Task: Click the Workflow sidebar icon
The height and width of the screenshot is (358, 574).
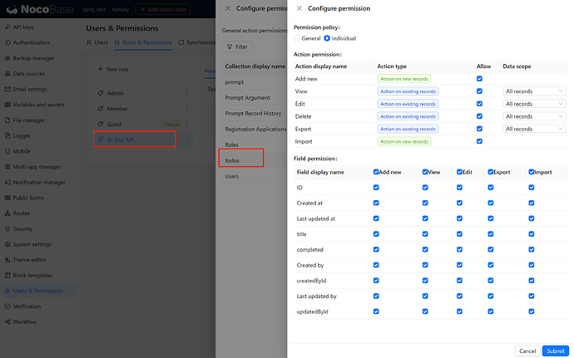Action: [x=7, y=321]
